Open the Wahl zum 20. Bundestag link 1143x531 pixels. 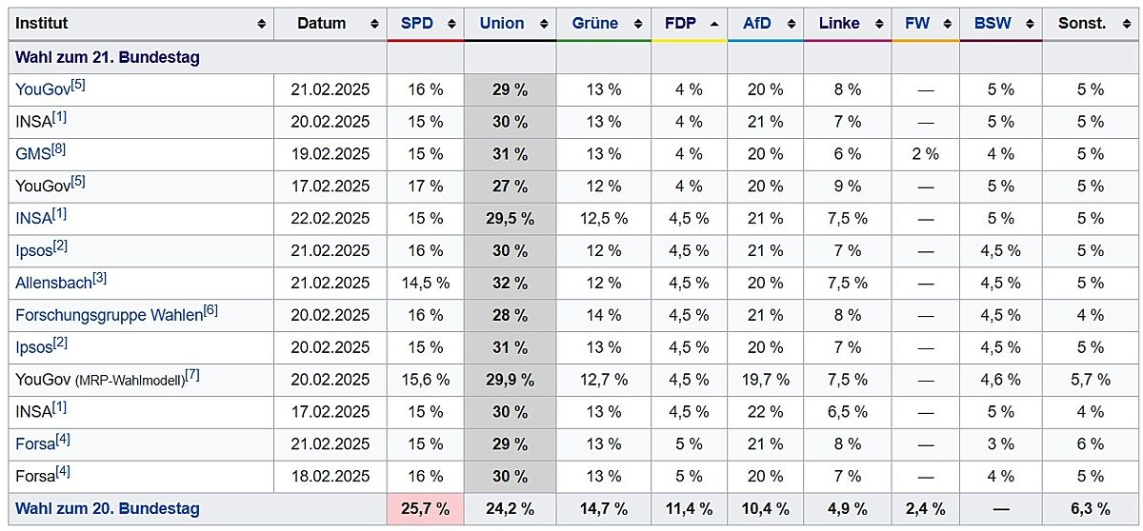click(x=108, y=508)
